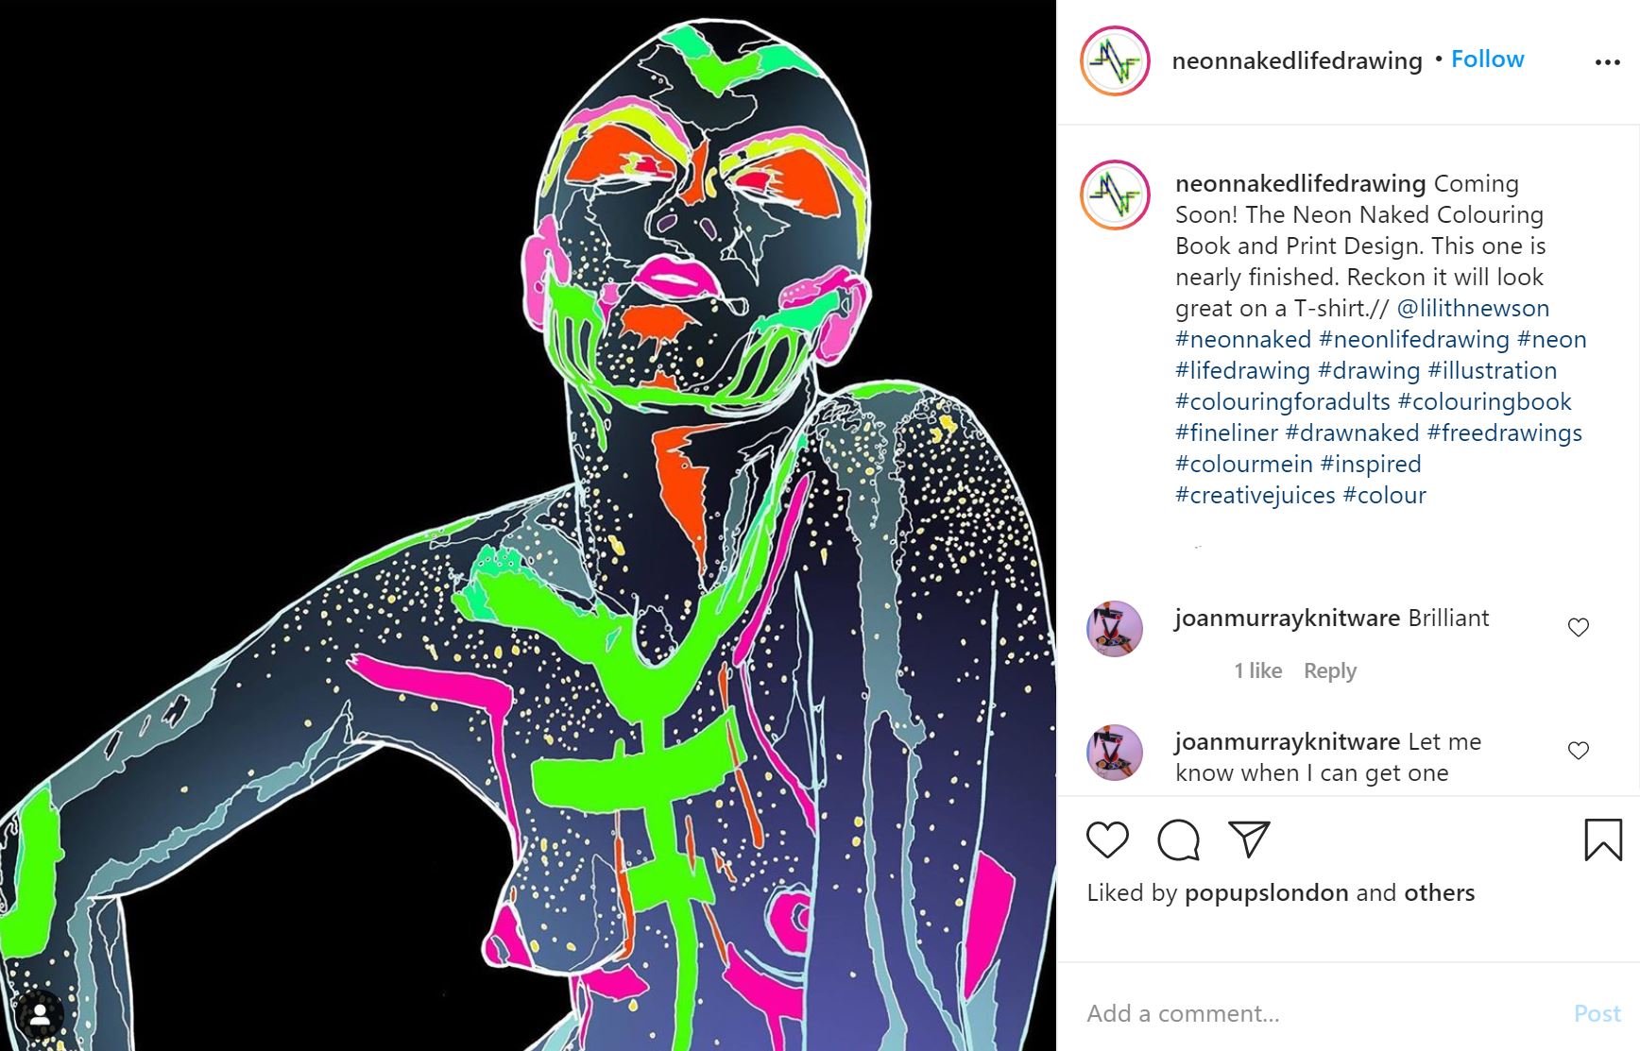Like the post with the heart icon

pyautogui.click(x=1107, y=839)
